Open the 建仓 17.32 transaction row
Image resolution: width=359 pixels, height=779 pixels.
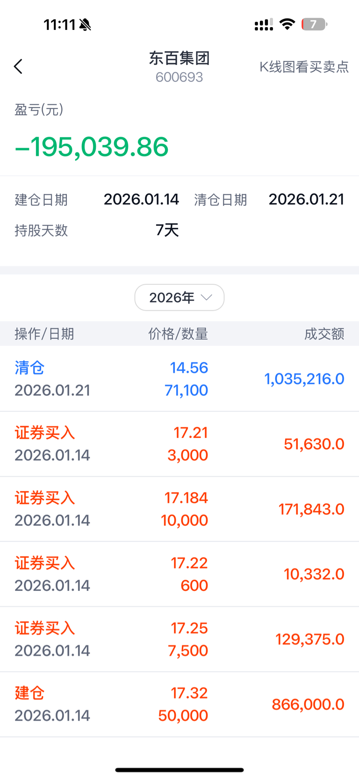click(179, 704)
